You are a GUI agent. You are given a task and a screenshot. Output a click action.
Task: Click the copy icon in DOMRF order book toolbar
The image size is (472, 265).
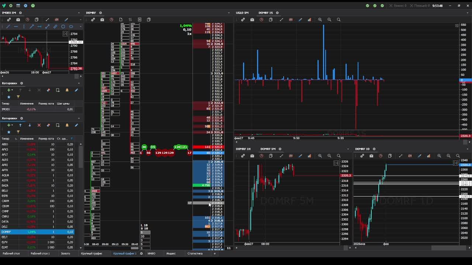pos(149,20)
